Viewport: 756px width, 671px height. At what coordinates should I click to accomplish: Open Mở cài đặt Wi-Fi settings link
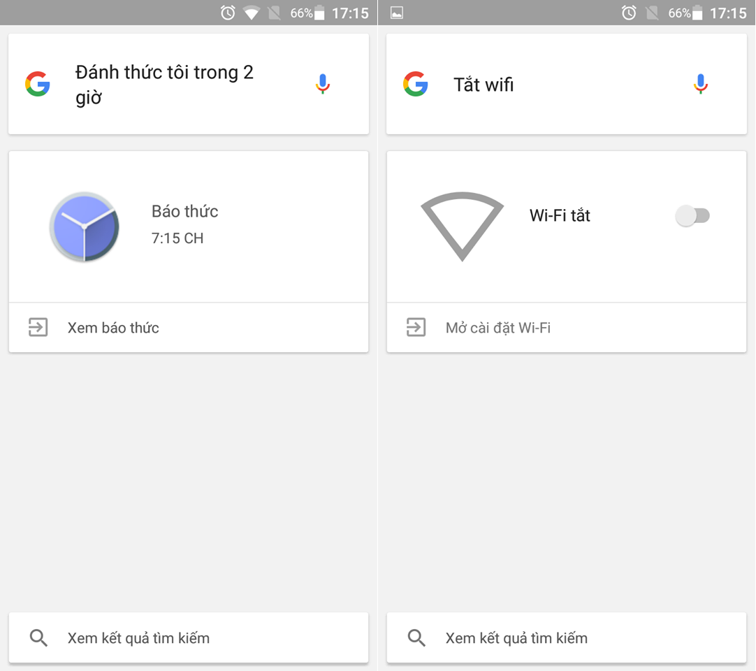click(499, 327)
